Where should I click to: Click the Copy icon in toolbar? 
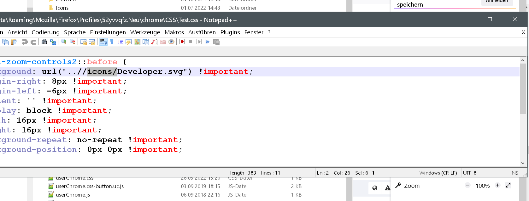click(x=5, y=42)
